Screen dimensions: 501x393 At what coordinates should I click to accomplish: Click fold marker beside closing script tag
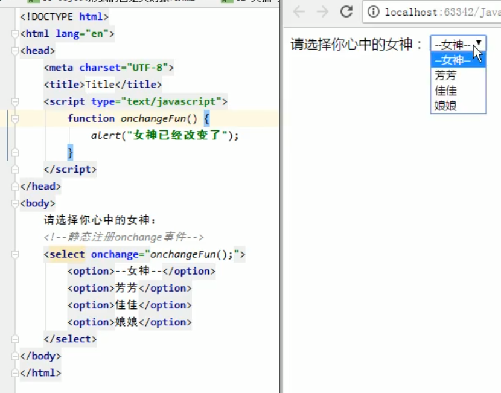click(x=14, y=170)
